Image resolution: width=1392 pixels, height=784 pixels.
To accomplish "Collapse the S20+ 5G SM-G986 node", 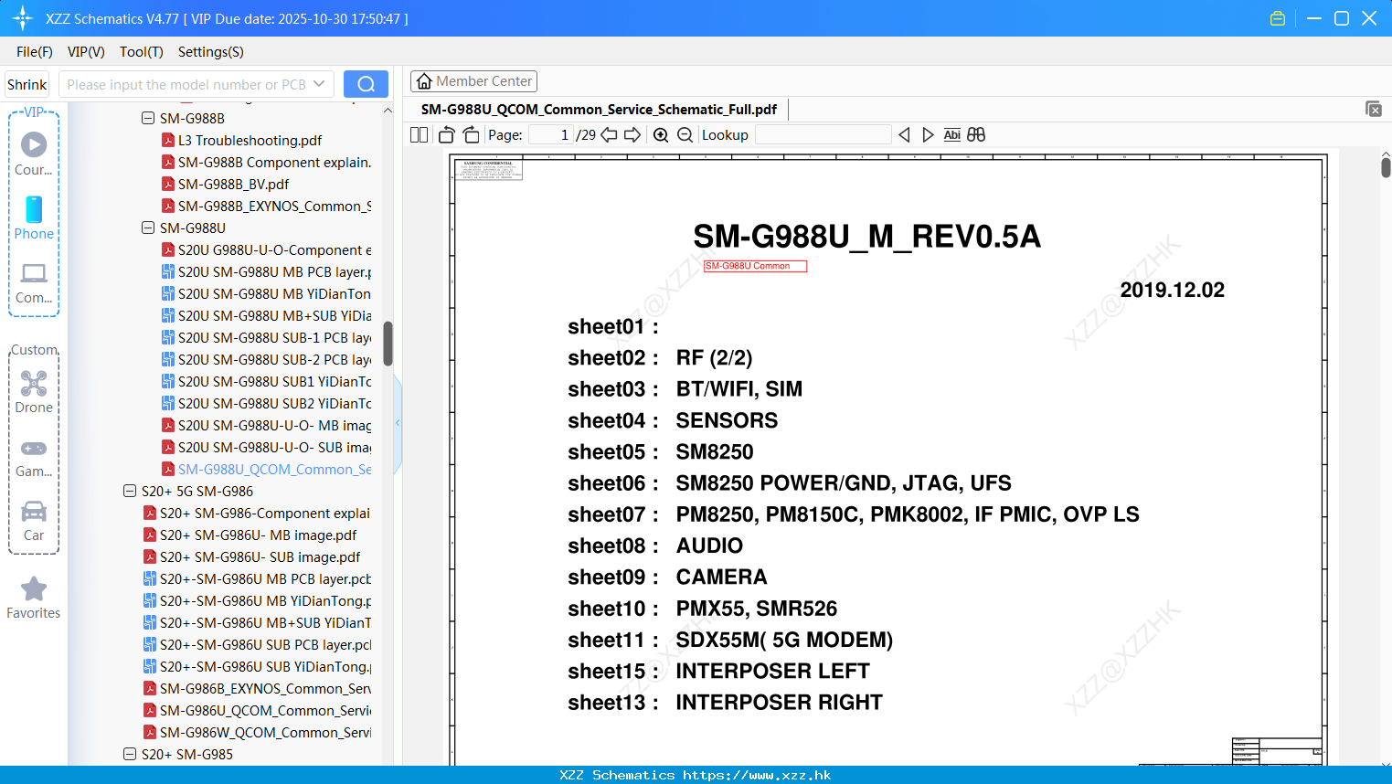I will click(x=130, y=491).
